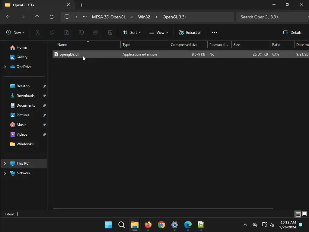This screenshot has height=232, width=309.
Task: Open Downloads quick access folder
Action: pos(25,96)
